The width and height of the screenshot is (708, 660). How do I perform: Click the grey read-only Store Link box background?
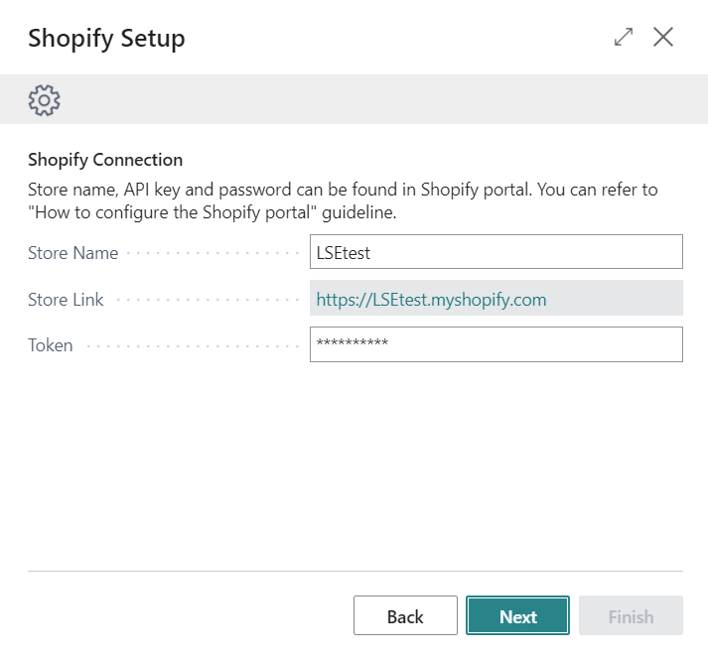(x=616, y=299)
